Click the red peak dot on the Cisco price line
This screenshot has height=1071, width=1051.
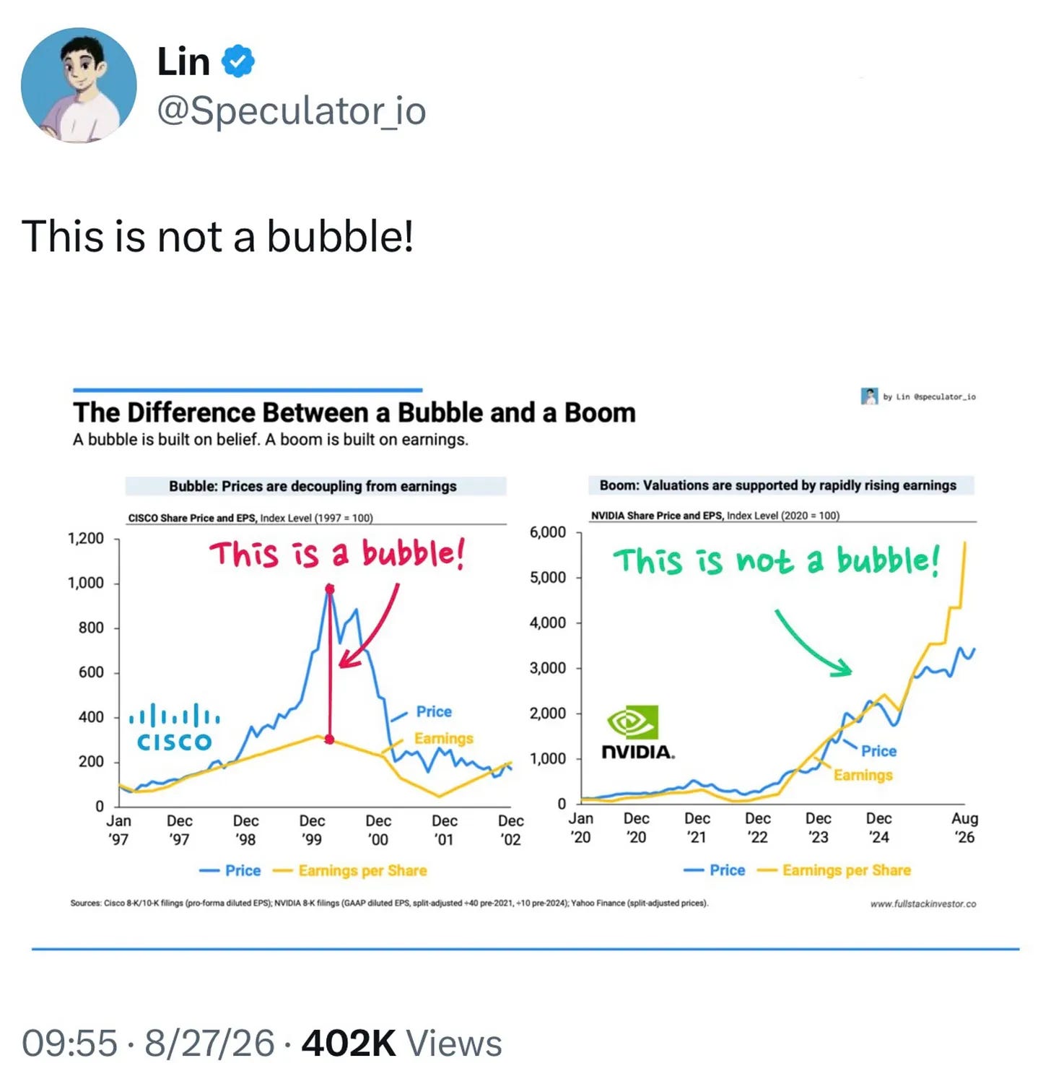click(x=330, y=589)
